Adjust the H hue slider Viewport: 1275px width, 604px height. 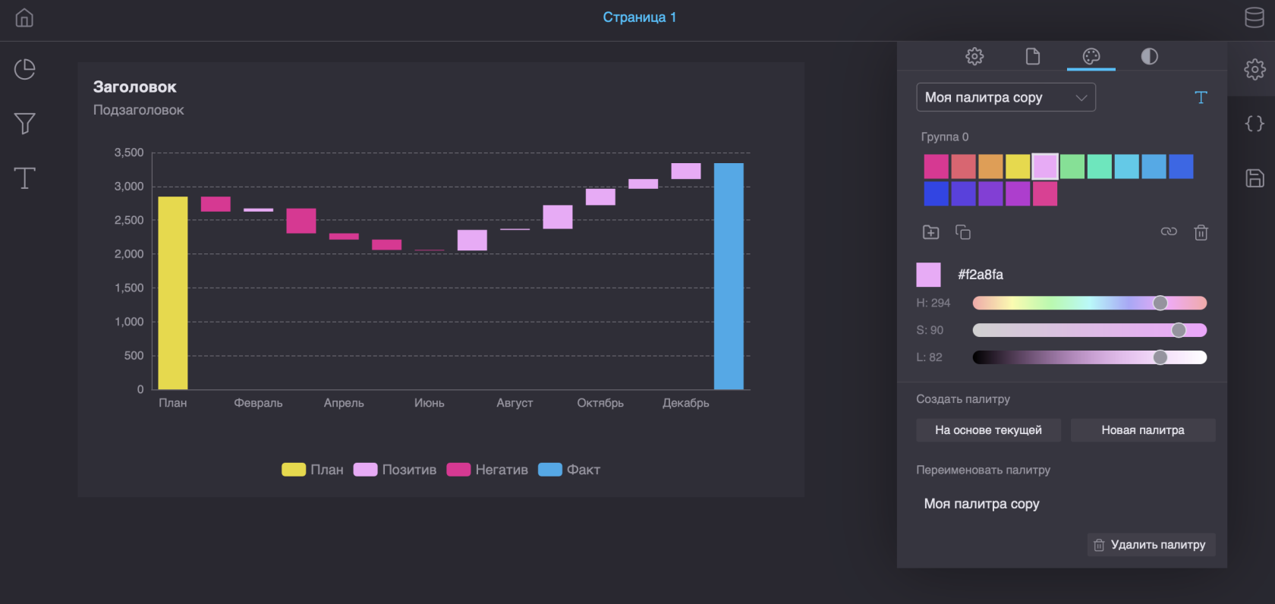[x=1090, y=303]
